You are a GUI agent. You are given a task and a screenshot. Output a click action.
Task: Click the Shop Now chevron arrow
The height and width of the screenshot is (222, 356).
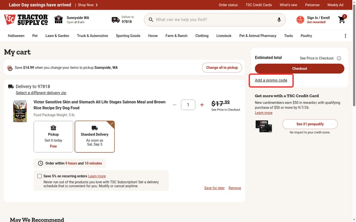(x=97, y=5)
